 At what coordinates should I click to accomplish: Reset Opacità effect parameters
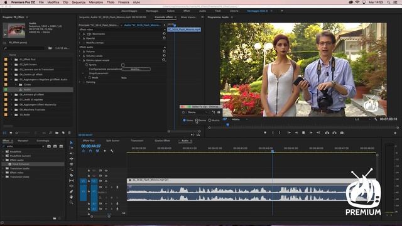[x=164, y=38]
